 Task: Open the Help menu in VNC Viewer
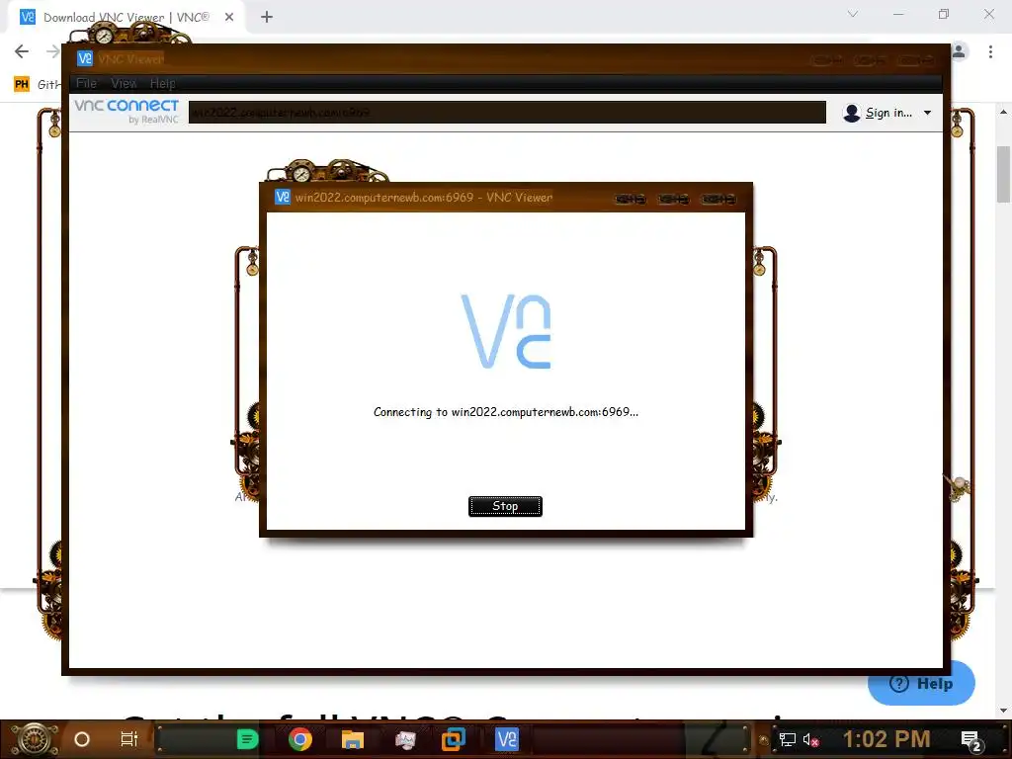point(162,83)
